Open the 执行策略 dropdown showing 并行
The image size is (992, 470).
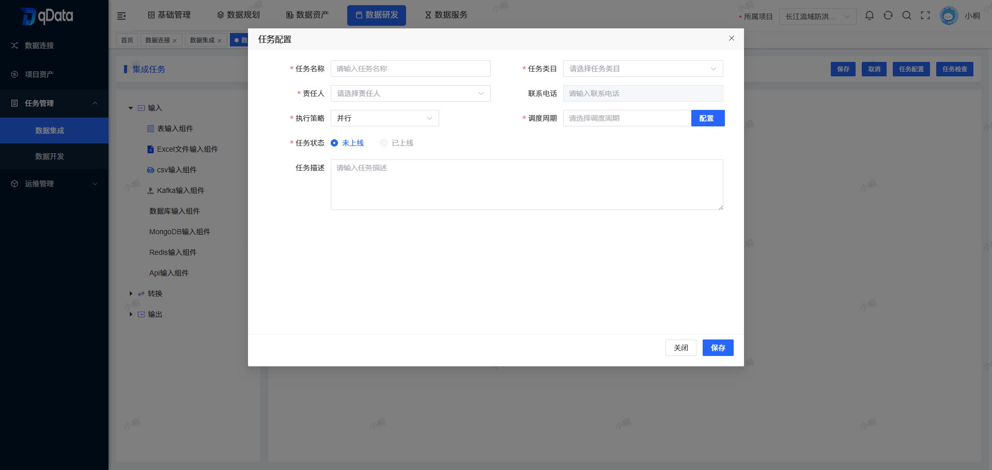[385, 118]
